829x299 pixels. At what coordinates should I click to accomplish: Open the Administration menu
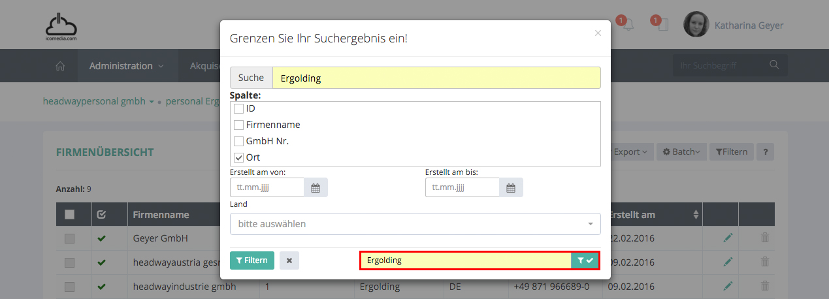tap(126, 66)
